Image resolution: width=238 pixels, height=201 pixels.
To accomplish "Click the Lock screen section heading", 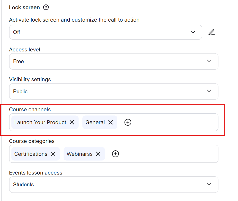I will [x=24, y=7].
